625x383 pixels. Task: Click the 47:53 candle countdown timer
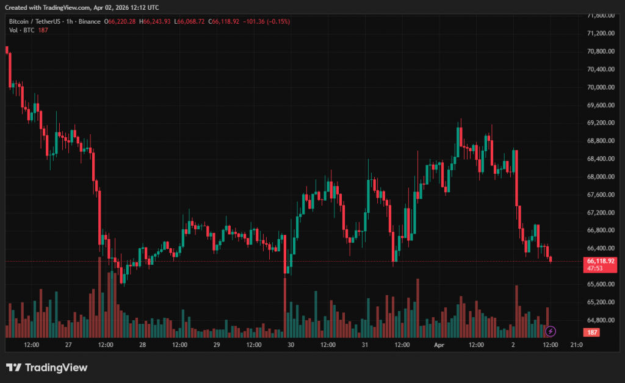[x=595, y=268]
